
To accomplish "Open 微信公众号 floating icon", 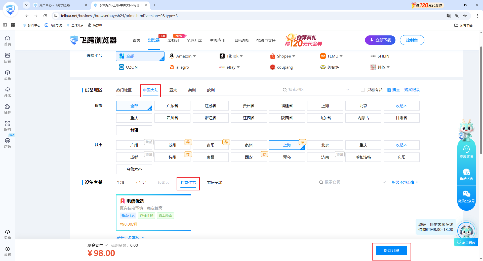I will [x=466, y=196].
